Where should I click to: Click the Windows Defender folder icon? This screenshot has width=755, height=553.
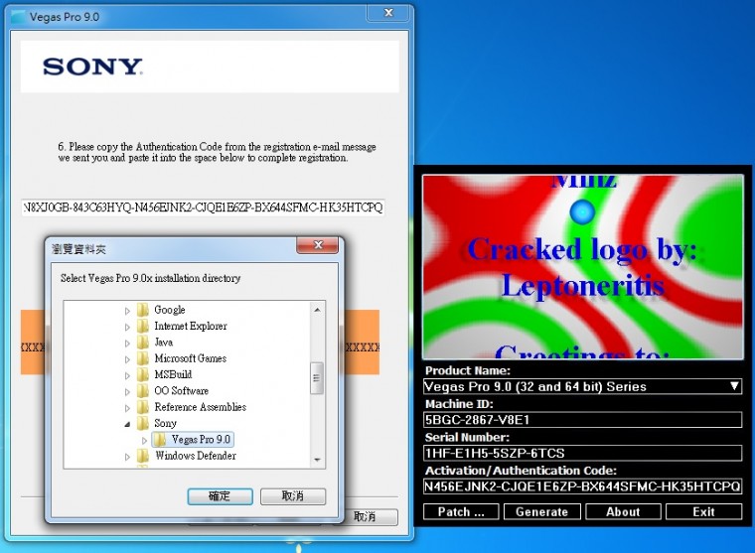143,456
